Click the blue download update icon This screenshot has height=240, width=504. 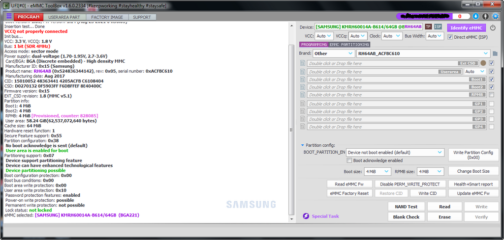[476, 16]
